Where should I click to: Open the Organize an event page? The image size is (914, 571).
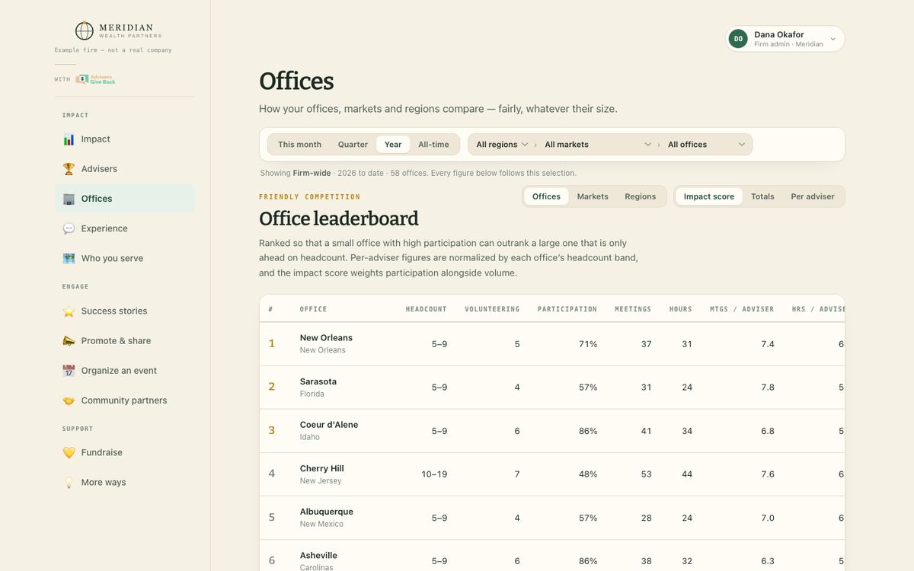pyautogui.click(x=125, y=371)
